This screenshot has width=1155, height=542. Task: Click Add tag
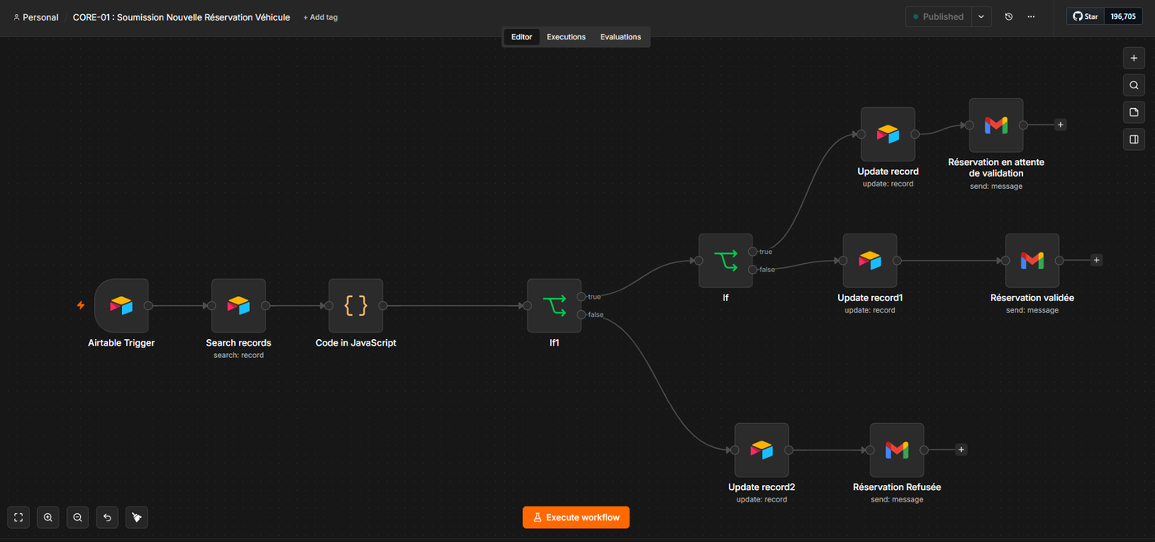pyautogui.click(x=320, y=17)
